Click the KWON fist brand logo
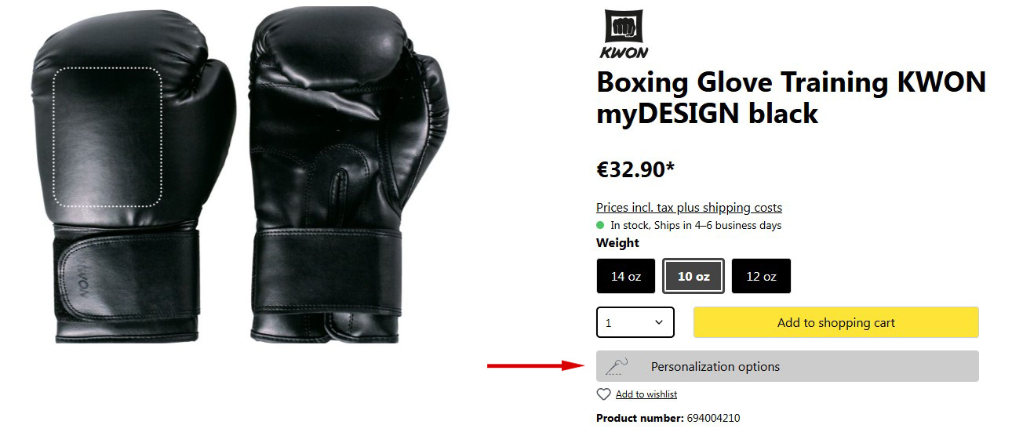Viewport: 1012px width, 432px height. [624, 34]
